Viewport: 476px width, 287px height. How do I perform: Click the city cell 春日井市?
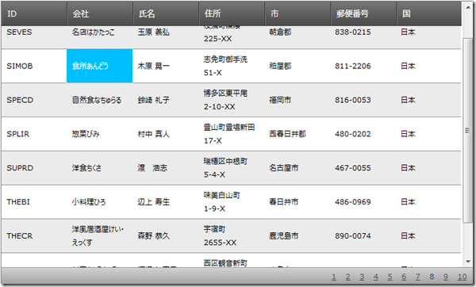click(x=297, y=201)
